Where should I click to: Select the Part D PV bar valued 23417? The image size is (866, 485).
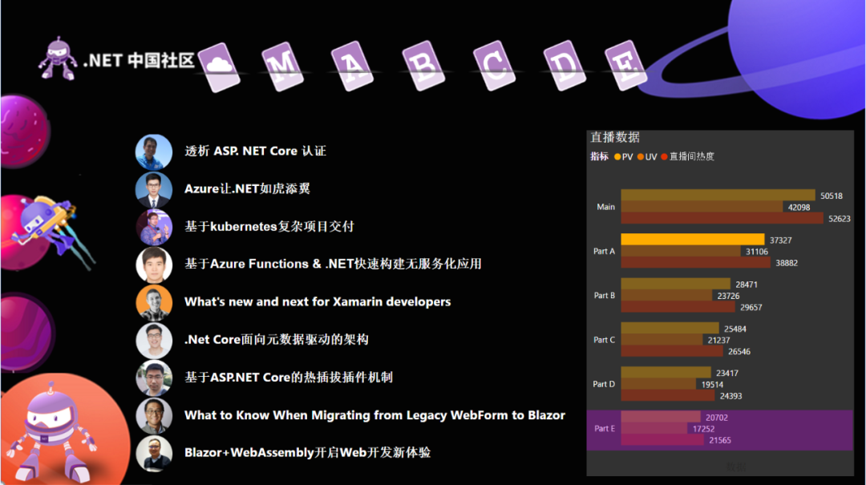(666, 372)
